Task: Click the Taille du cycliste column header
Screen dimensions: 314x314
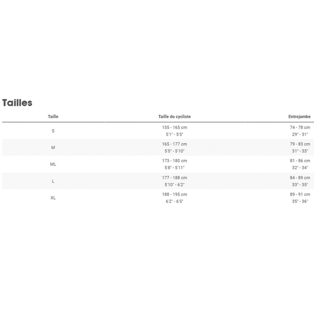Action: [175, 117]
